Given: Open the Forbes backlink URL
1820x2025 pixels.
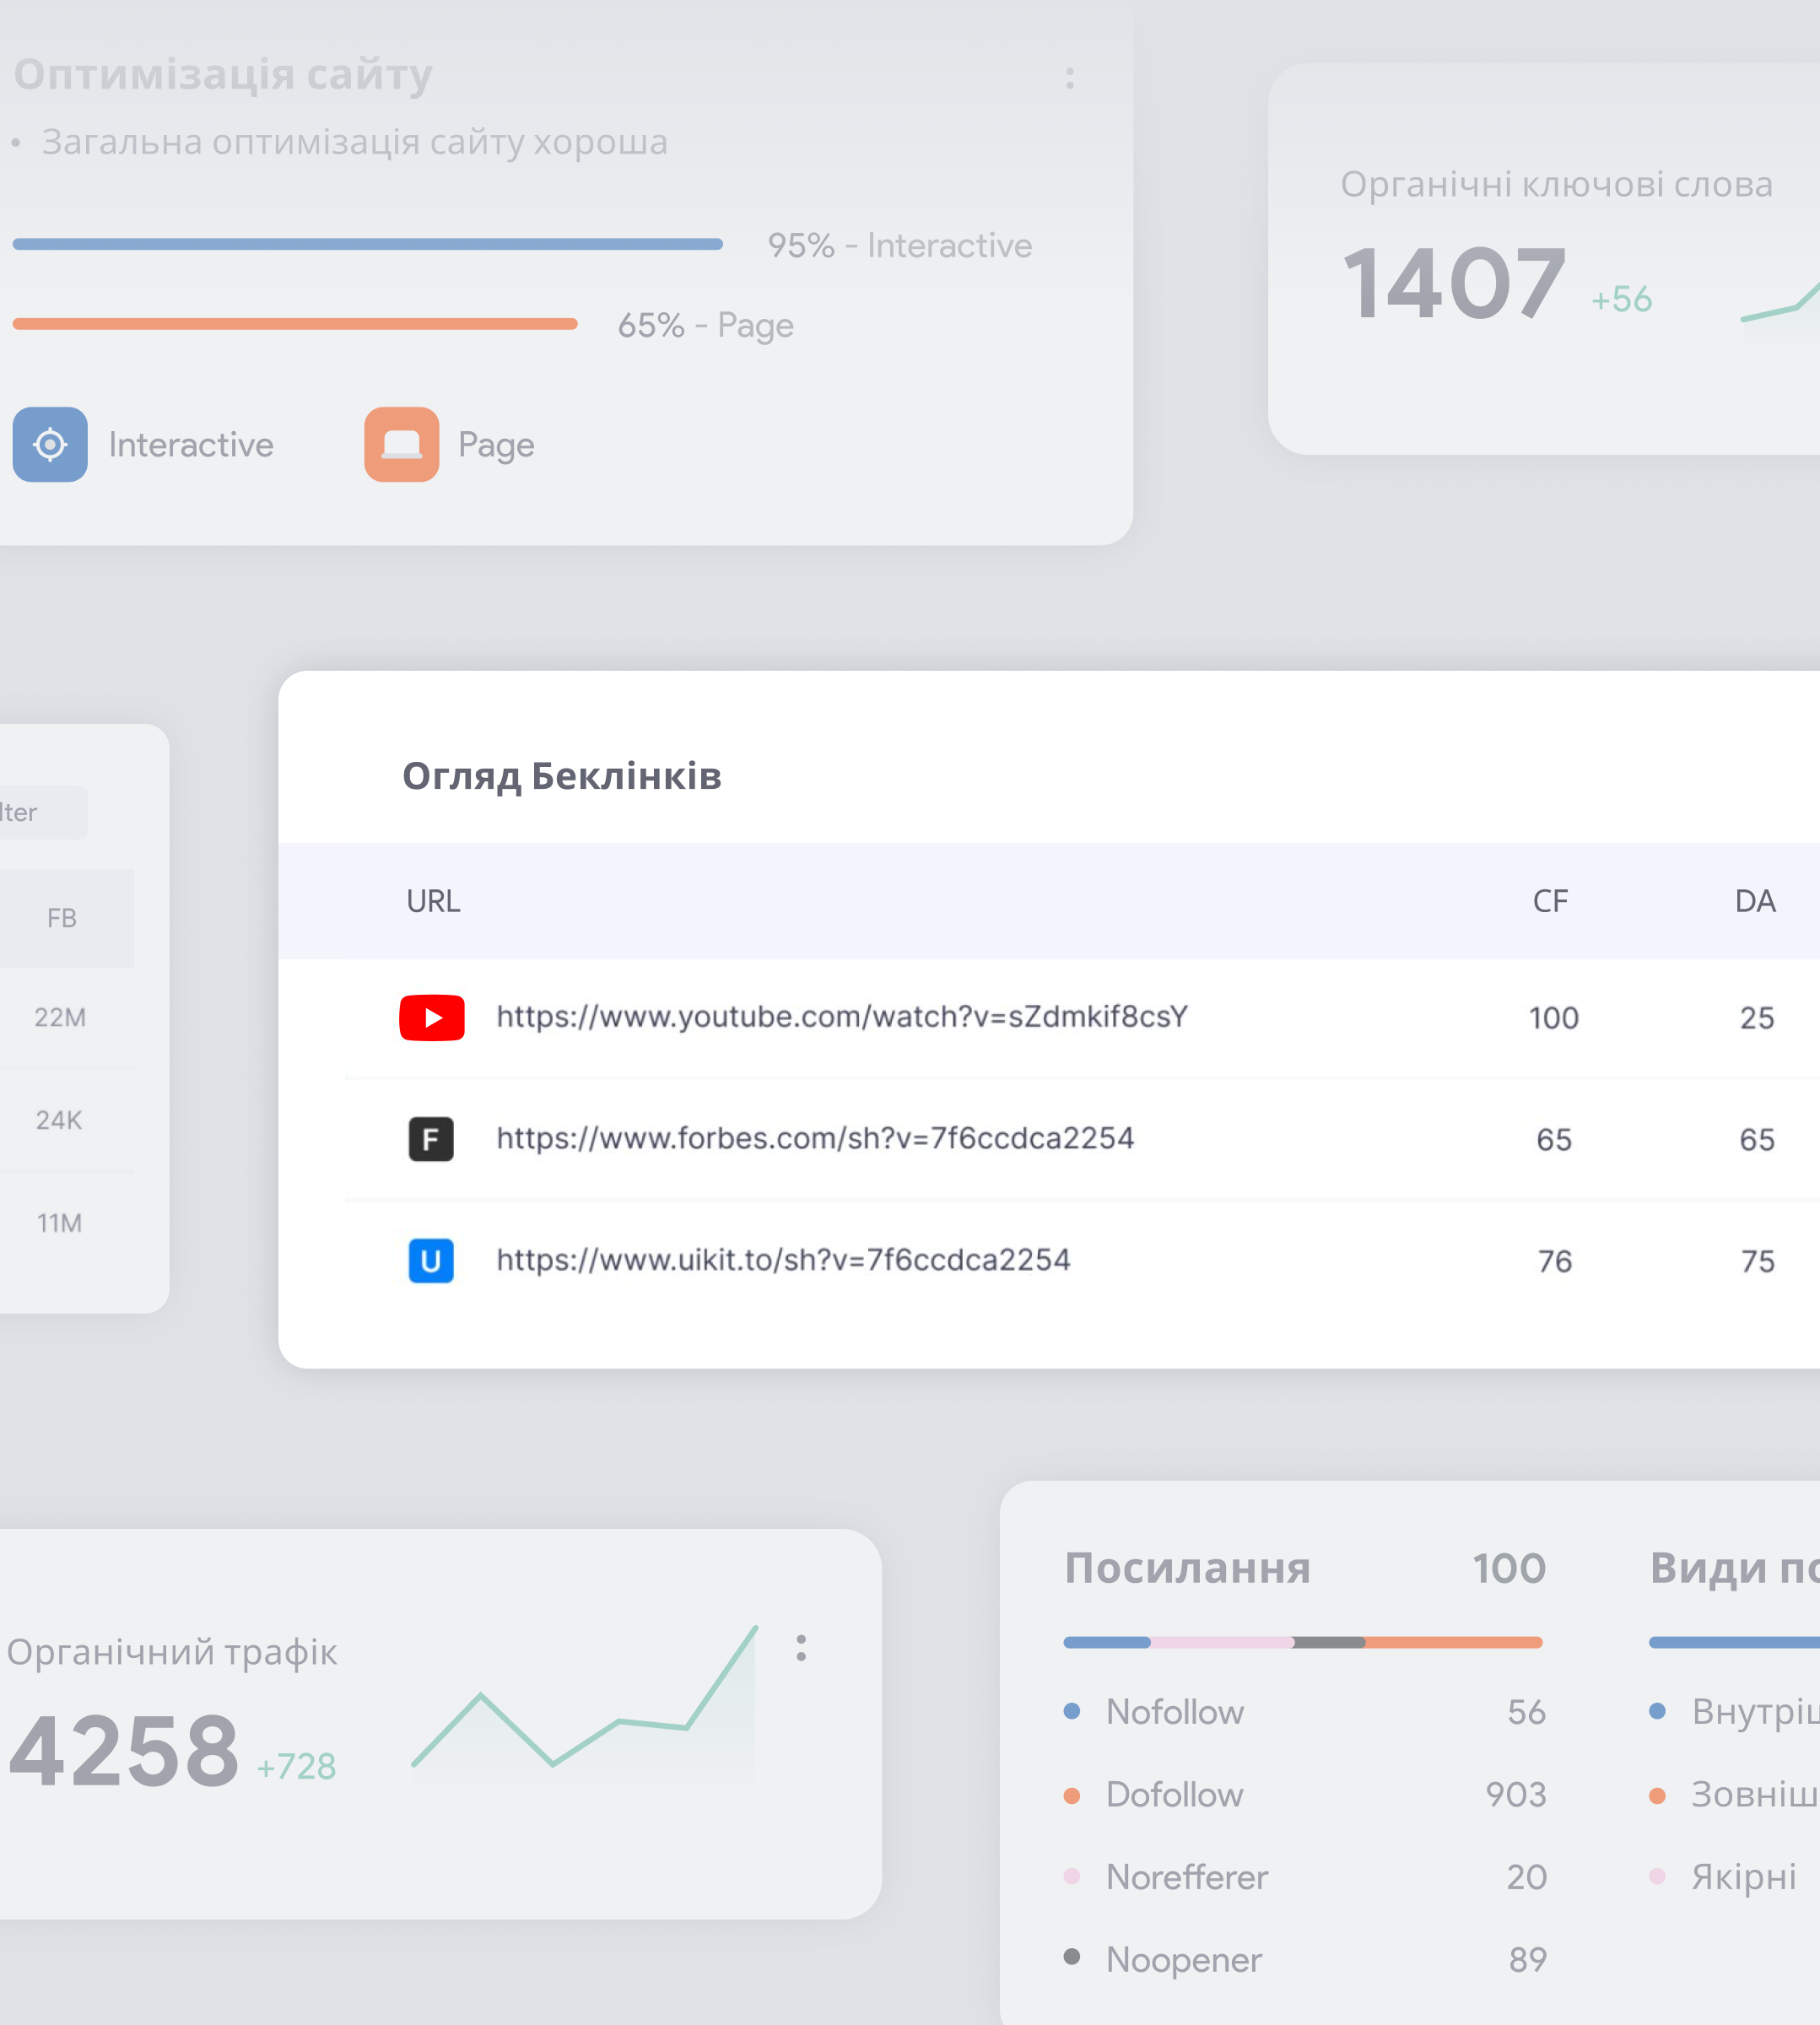Looking at the screenshot, I should (x=814, y=1139).
